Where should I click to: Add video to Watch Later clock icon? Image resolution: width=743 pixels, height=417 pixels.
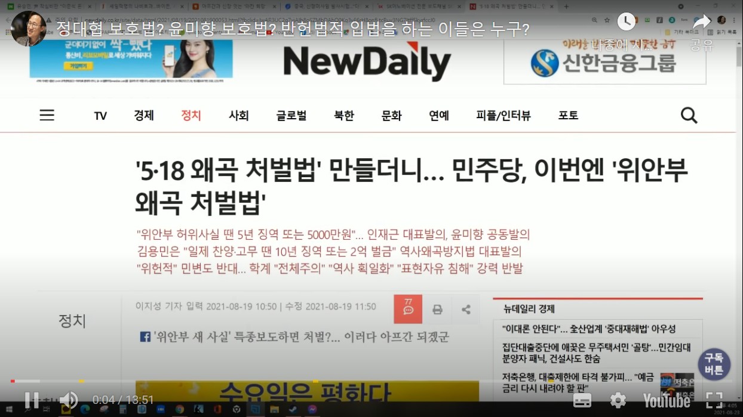coord(626,22)
